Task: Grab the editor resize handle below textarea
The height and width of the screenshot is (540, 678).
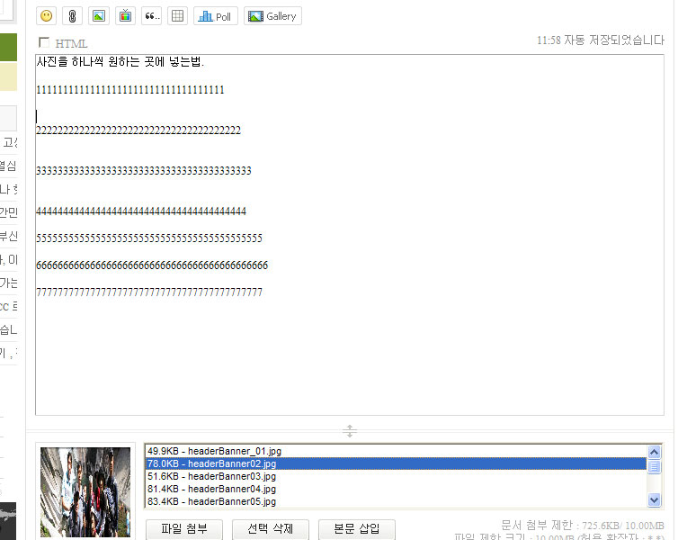Action: (350, 431)
